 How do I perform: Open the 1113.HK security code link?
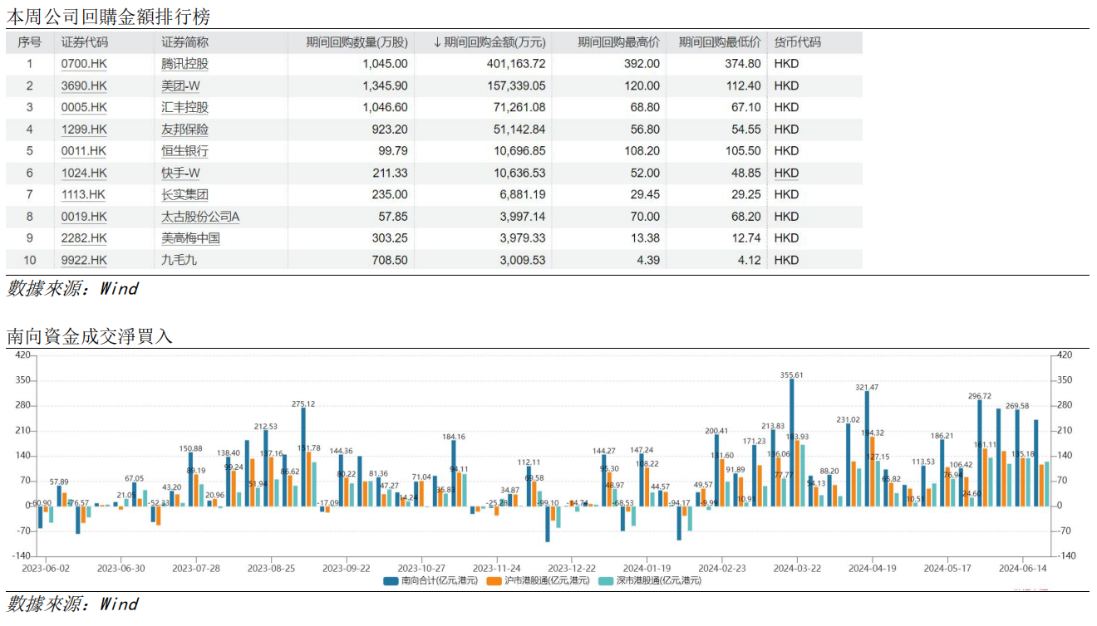[84, 194]
